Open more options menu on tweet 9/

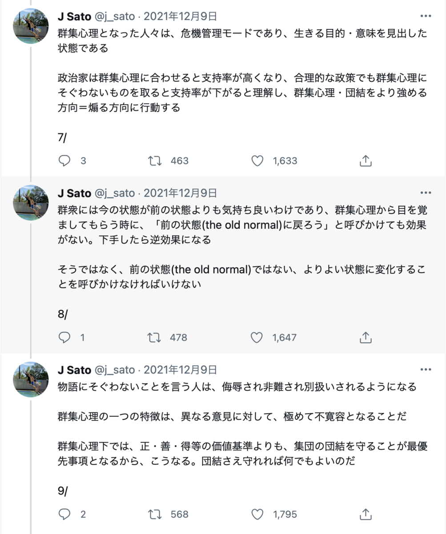(x=426, y=369)
